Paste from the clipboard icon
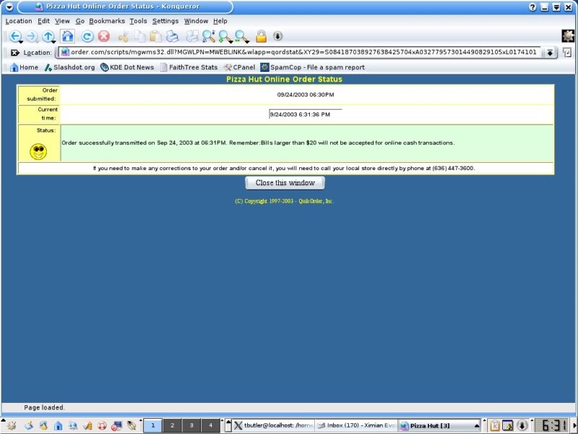This screenshot has height=434, width=578. (155, 36)
